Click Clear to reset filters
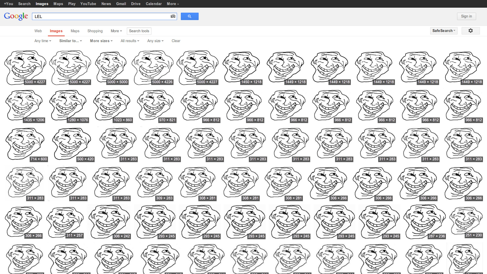This screenshot has width=487, height=274. point(176,41)
